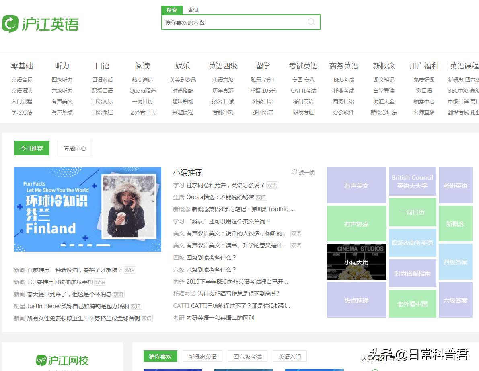
Task: Click the search magnifier icon
Action: pos(312,22)
